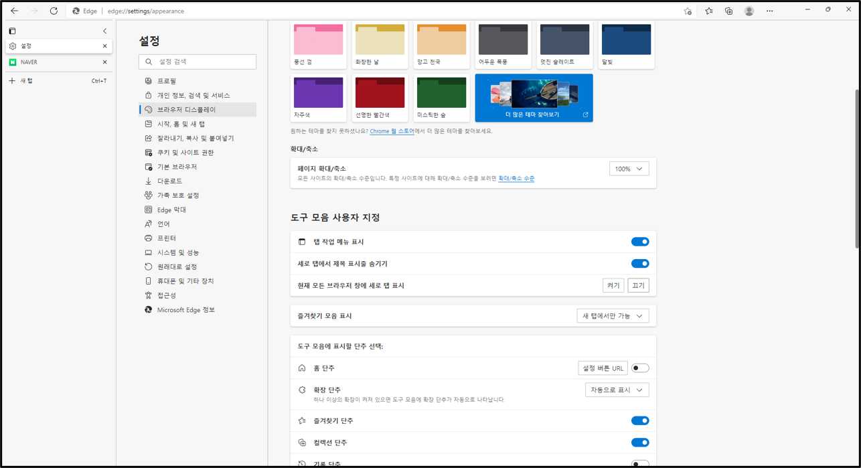Screen dimensions: 861x468
Task: Choose the 선명한 빨간색 red theme
Action: pyautogui.click(x=380, y=98)
